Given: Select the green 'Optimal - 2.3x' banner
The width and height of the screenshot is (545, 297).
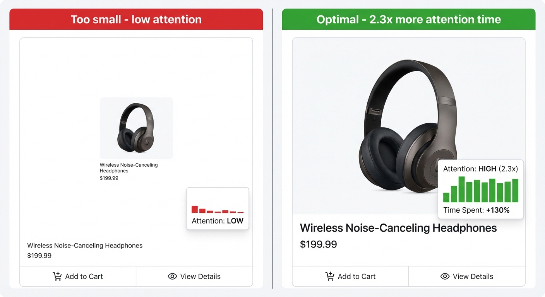Looking at the screenshot, I should [409, 19].
